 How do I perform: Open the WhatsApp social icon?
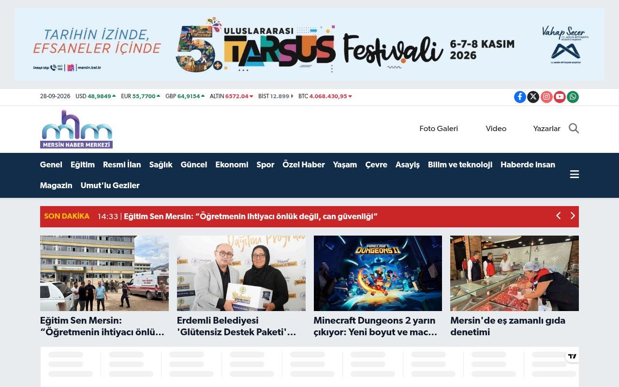(573, 97)
